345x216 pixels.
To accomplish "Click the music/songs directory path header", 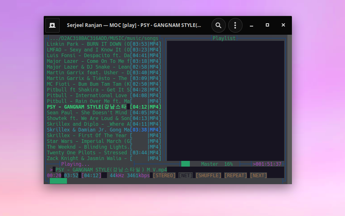I will pos(104,38).
